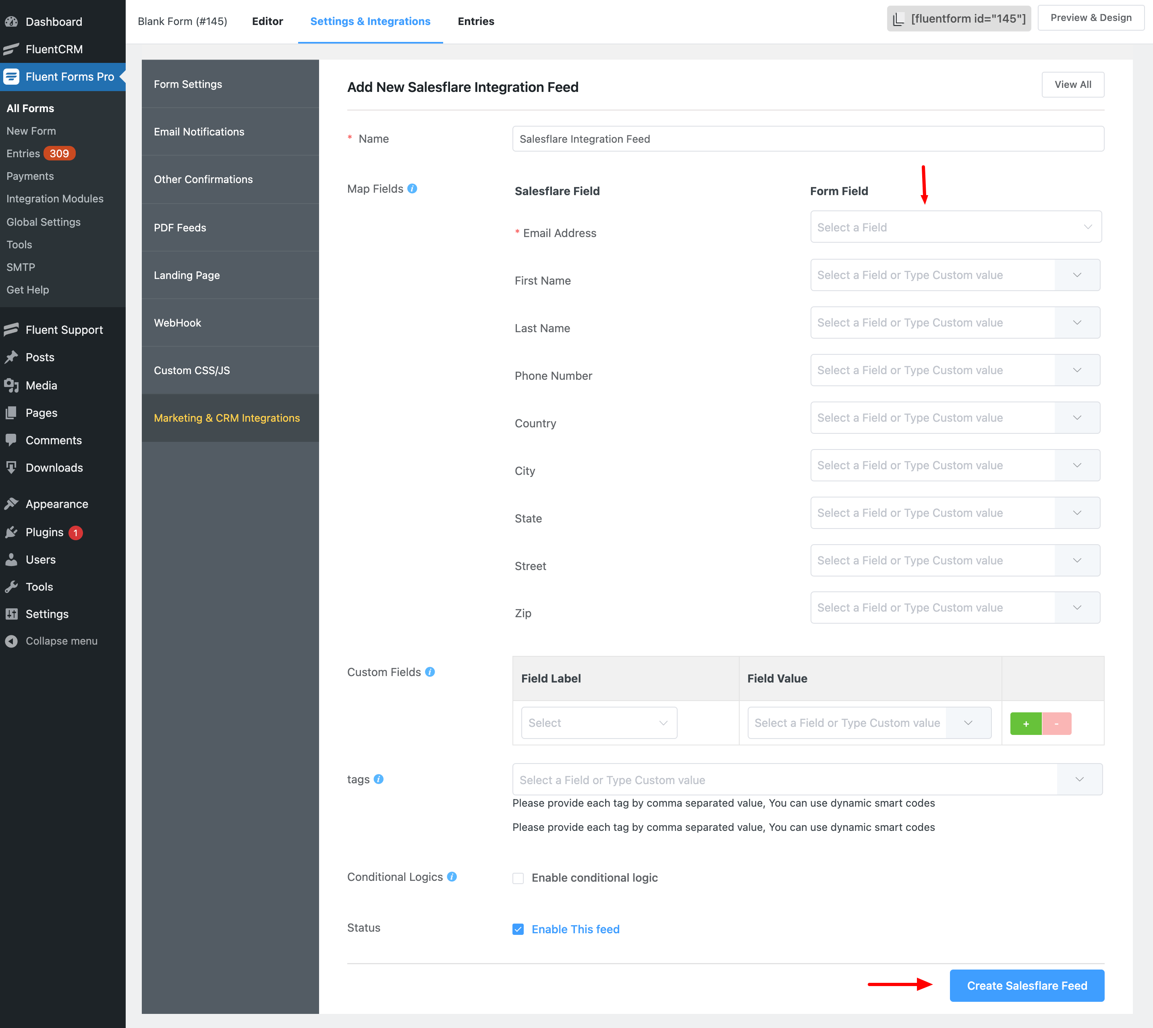Click the Pages icon in sidebar
Image resolution: width=1153 pixels, height=1028 pixels.
point(11,413)
